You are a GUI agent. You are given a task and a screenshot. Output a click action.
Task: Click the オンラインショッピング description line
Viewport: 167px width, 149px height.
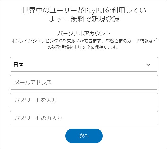(x=84, y=41)
